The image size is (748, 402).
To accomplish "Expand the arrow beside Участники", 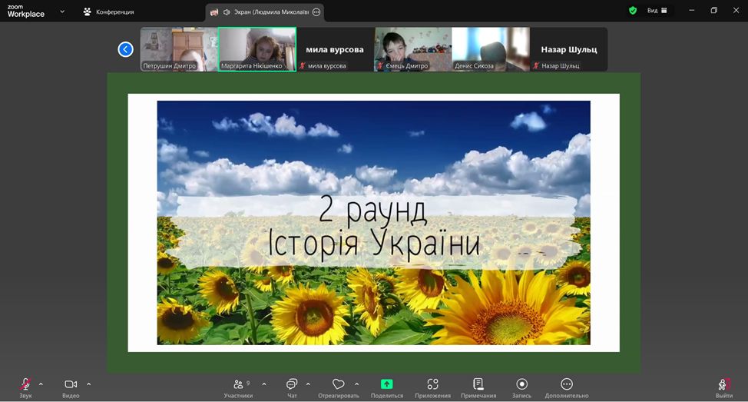I will (x=264, y=384).
